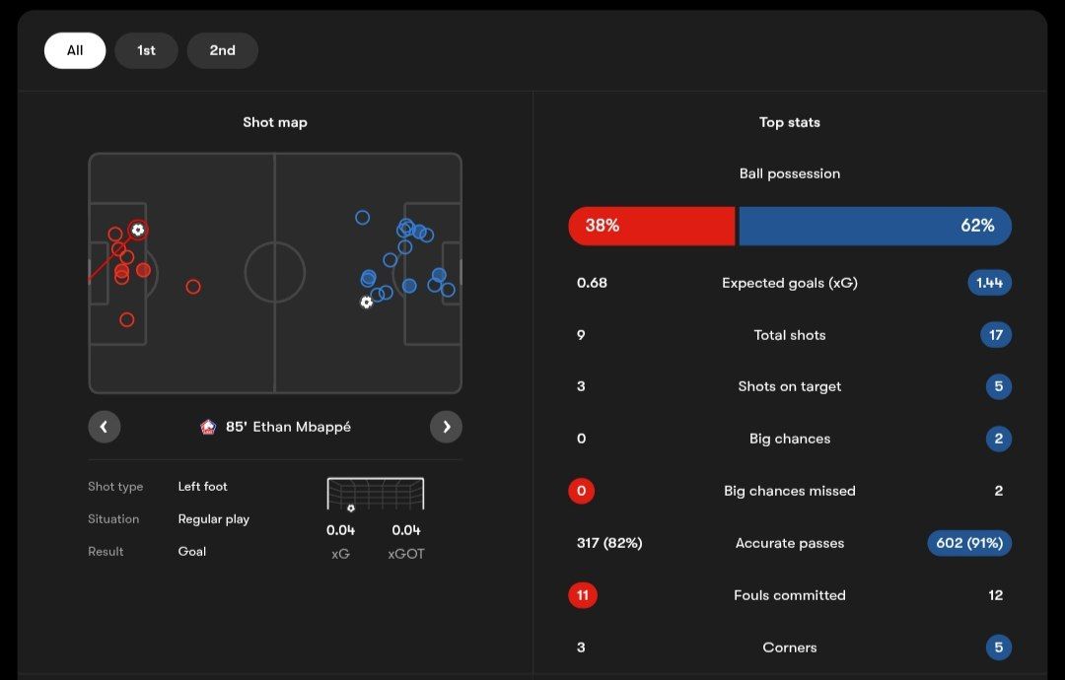This screenshot has height=680, width=1065.
Task: Go to the previous shot arrow
Action: pyautogui.click(x=104, y=427)
